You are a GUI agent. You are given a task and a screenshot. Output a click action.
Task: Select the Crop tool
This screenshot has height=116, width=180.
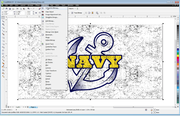(3, 24)
